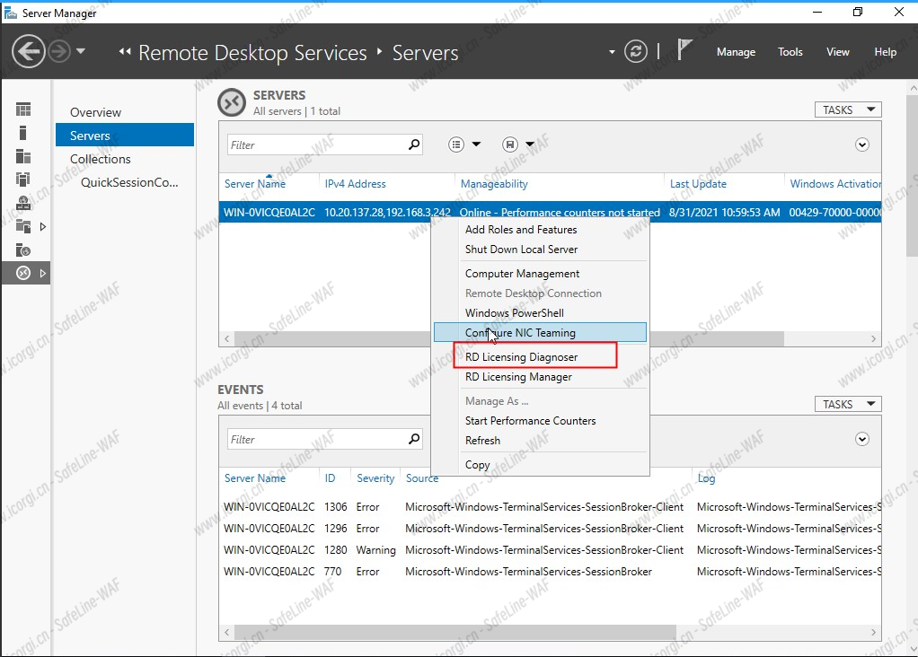Click the IIS sidebar icon
Viewport: 918px width, 657px height.
[23, 250]
